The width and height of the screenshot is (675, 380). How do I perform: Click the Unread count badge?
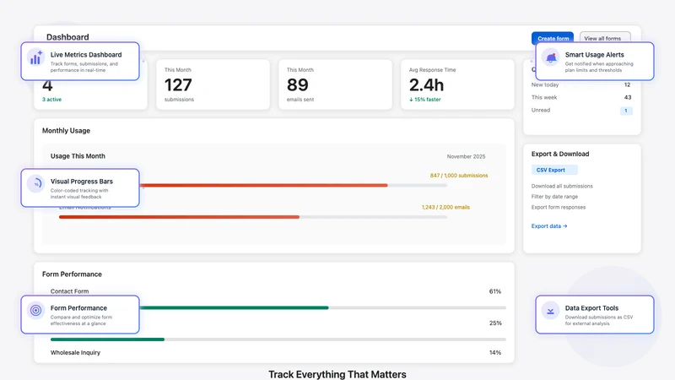(x=625, y=111)
